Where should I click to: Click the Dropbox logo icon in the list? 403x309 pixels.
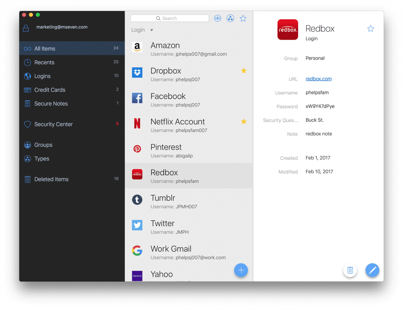tap(137, 73)
